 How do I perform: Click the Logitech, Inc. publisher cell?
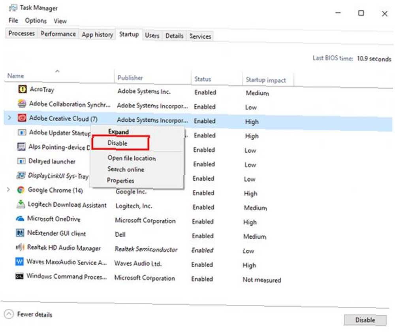click(x=134, y=206)
